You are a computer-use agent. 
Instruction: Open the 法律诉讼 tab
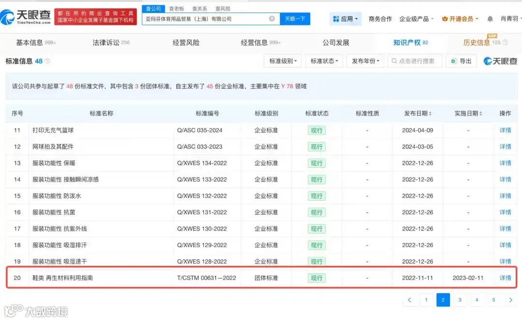point(111,43)
